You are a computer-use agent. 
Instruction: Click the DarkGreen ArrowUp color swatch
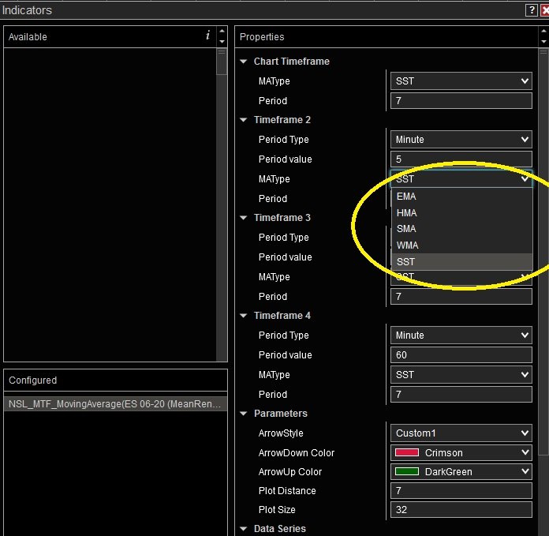[407, 472]
